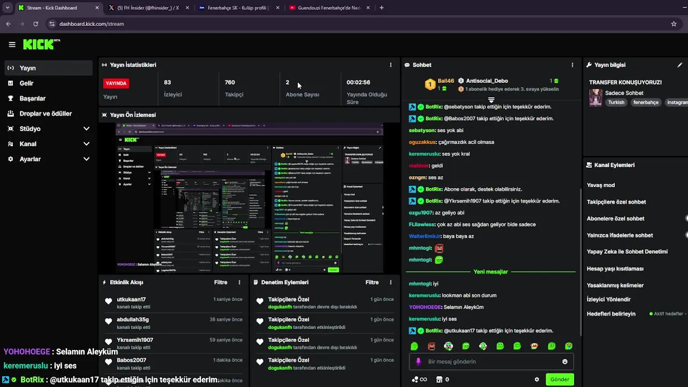Click Ykrsemih1907 in activity feed
This screenshot has height=387, width=688.
pos(135,340)
